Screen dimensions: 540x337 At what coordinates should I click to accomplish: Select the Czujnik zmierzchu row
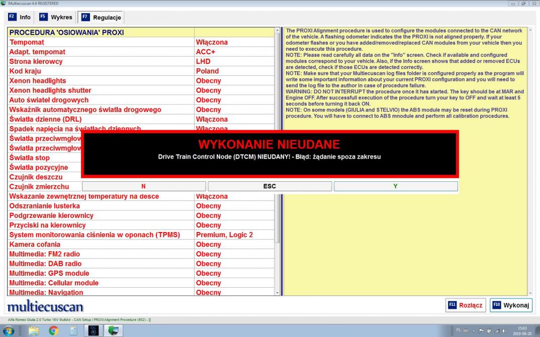pos(44,186)
